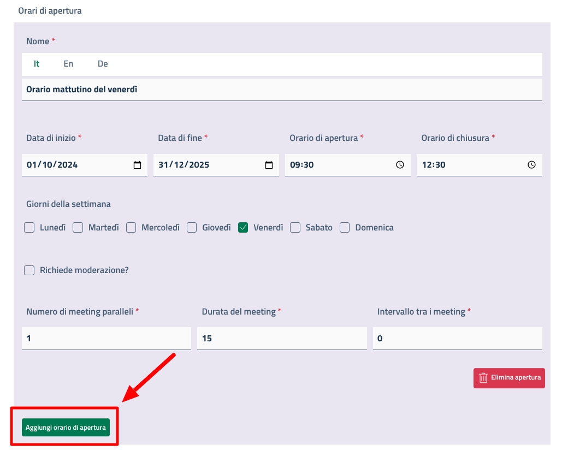Enable Richiede moderazione checkbox
The image size is (568, 456).
29,270
